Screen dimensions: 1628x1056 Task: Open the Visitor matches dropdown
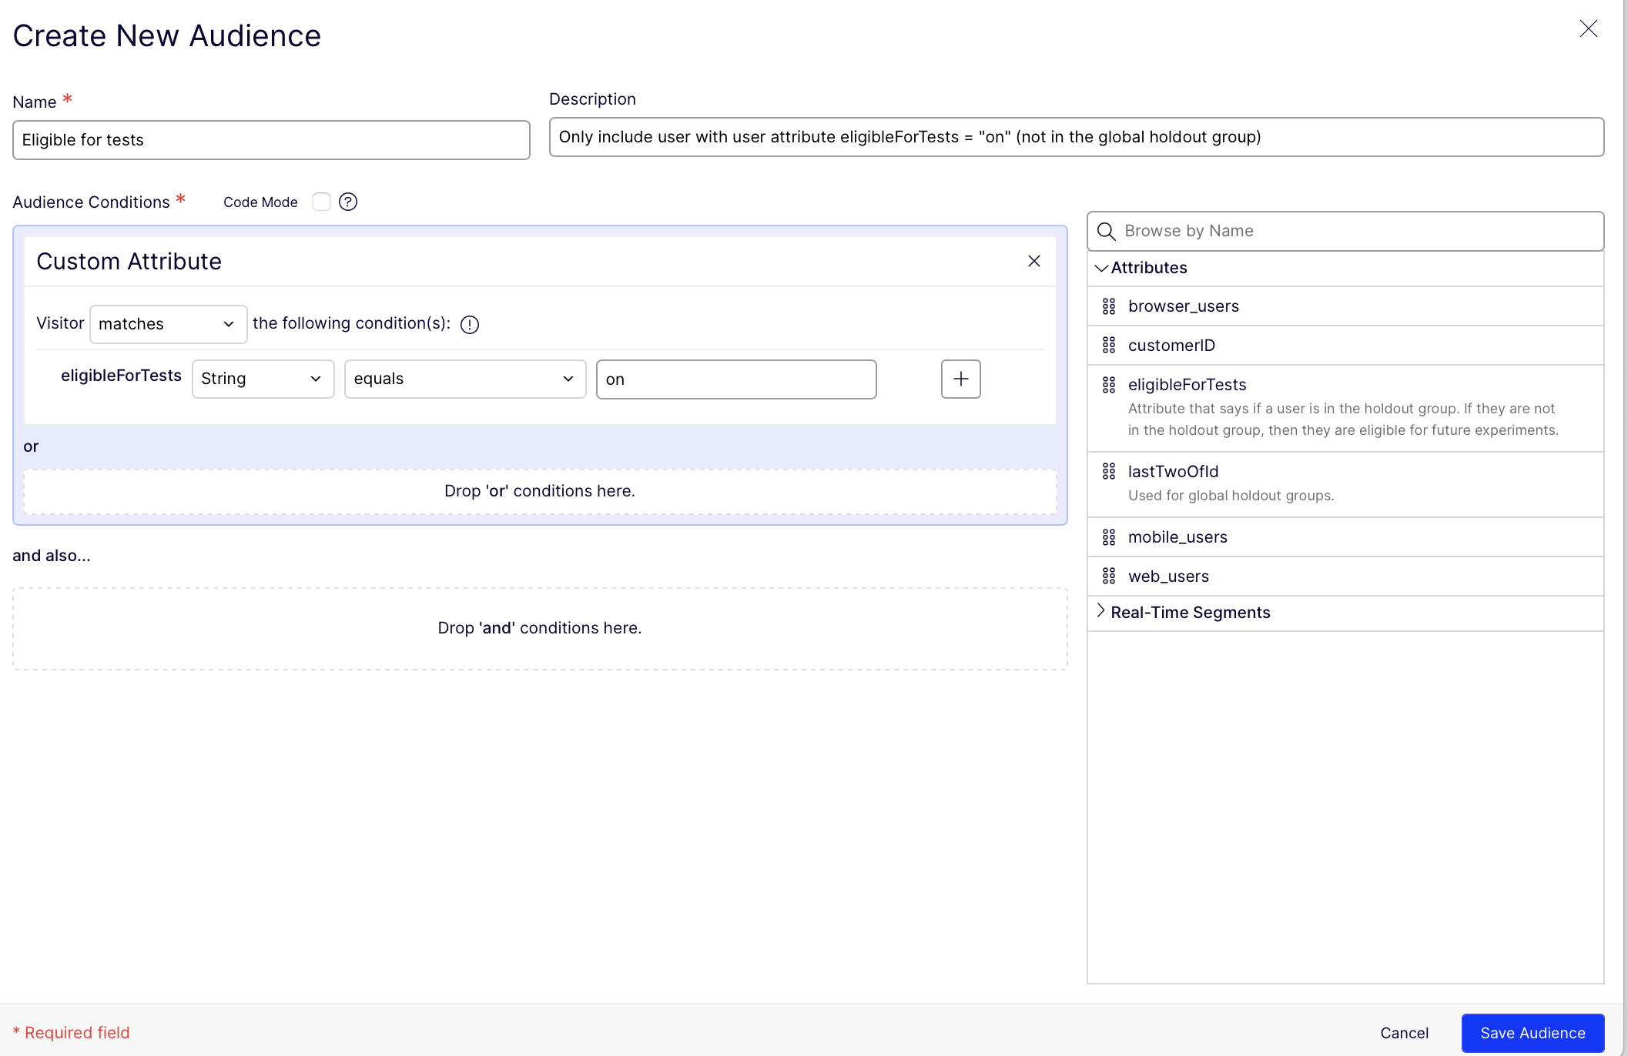(168, 324)
